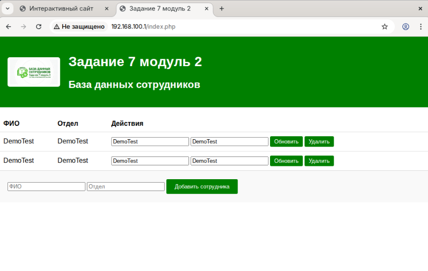428x271 pixels.
Task: Click Удалить in the second row
Action: pos(319,161)
